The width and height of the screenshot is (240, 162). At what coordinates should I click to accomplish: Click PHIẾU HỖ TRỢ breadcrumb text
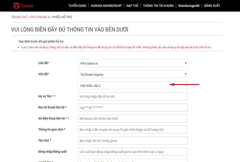coord(62,17)
